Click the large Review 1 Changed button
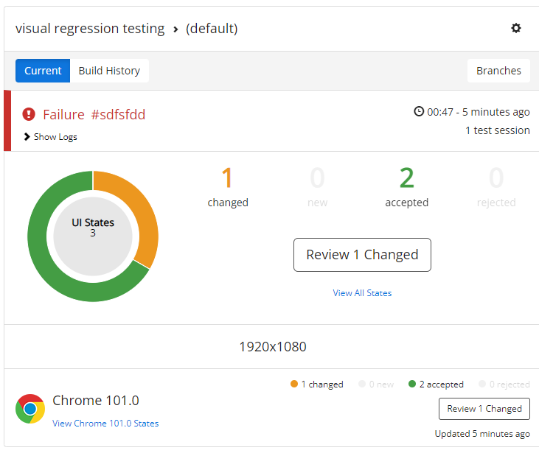This screenshot has width=539, height=453. click(362, 255)
